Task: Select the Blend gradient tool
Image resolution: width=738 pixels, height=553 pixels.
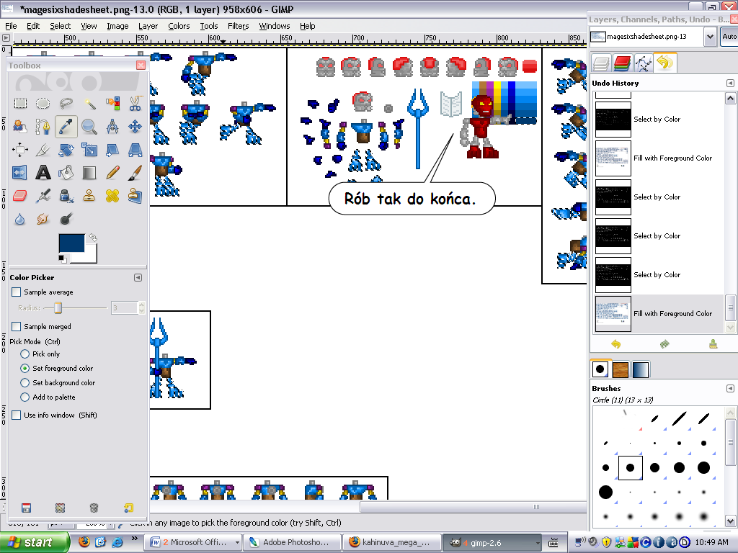Action: click(x=89, y=173)
